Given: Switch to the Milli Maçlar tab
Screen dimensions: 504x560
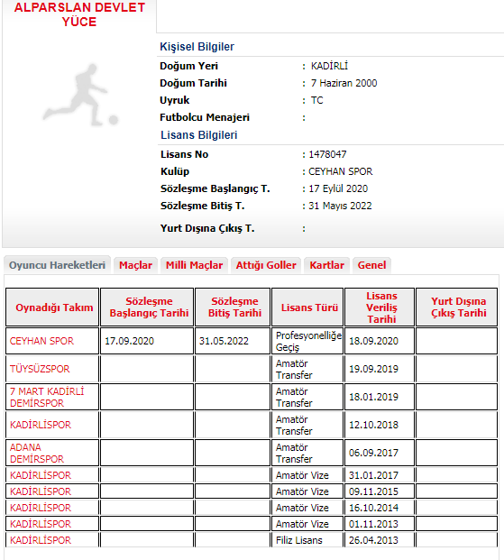Looking at the screenshot, I should click(x=195, y=265).
